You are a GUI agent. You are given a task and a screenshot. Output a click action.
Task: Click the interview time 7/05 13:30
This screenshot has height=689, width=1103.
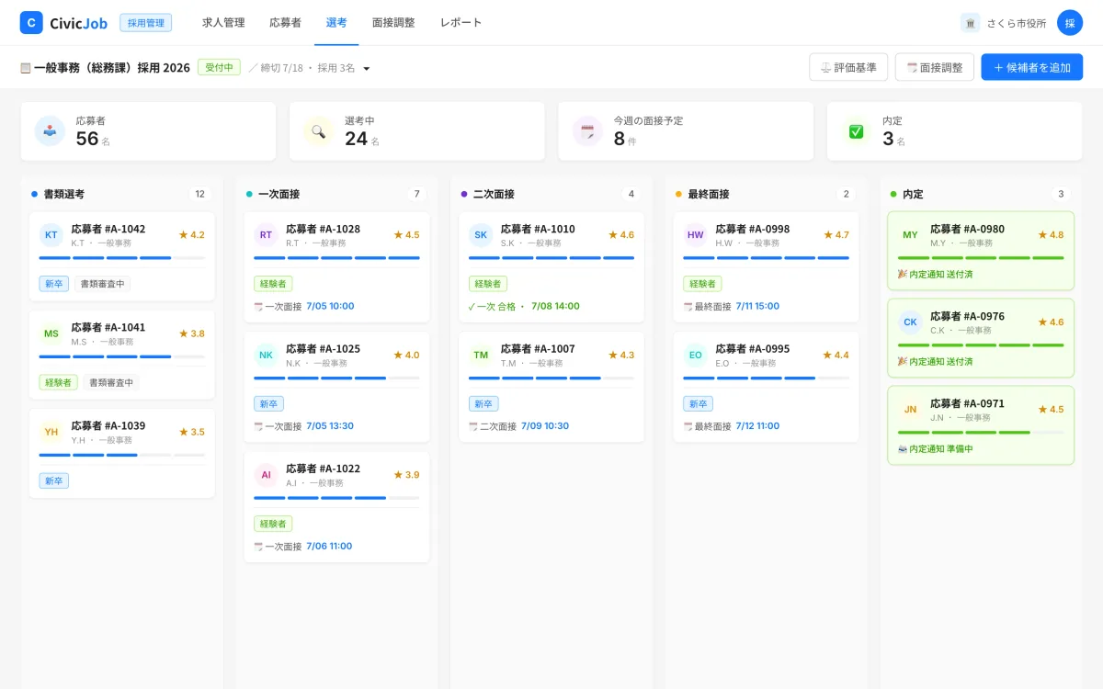(x=329, y=426)
